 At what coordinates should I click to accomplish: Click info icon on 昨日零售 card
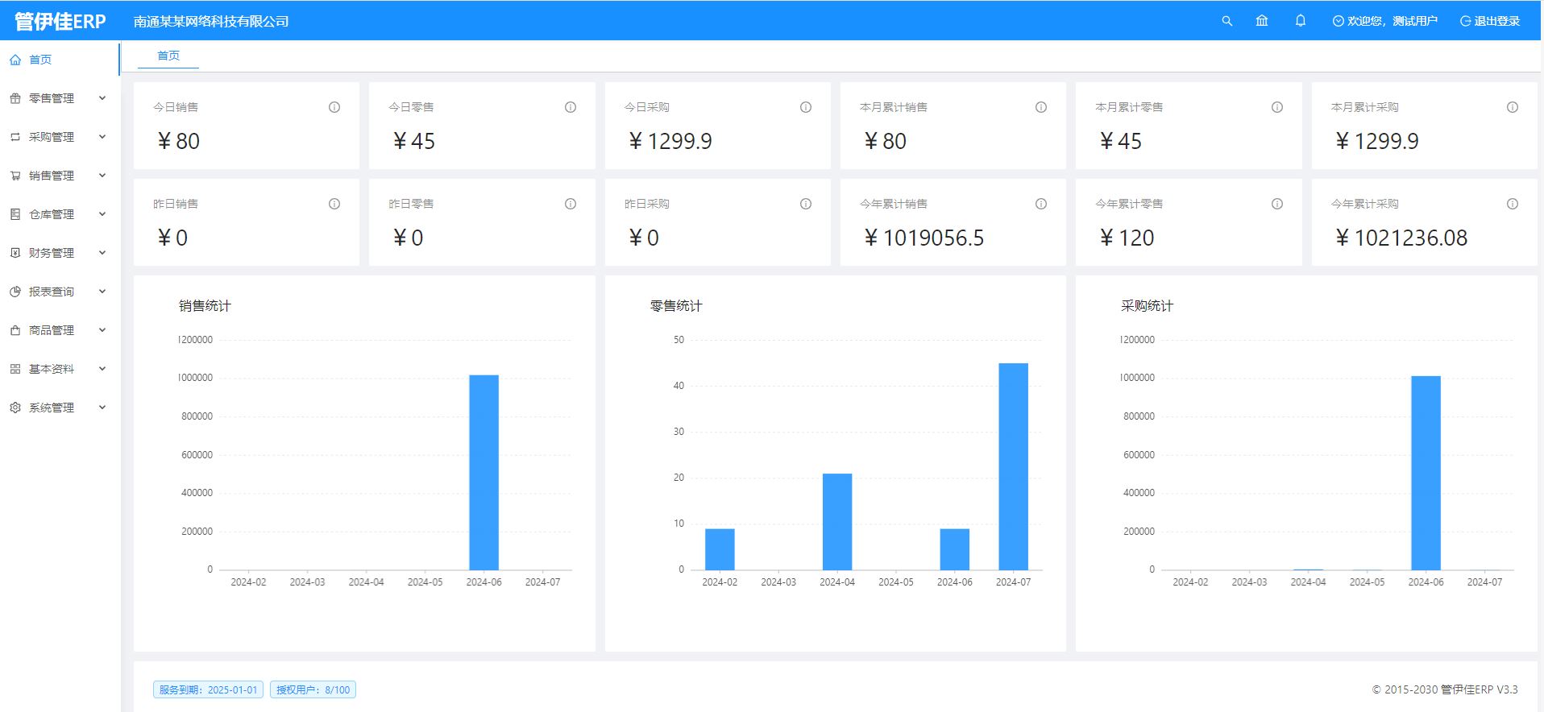570,204
